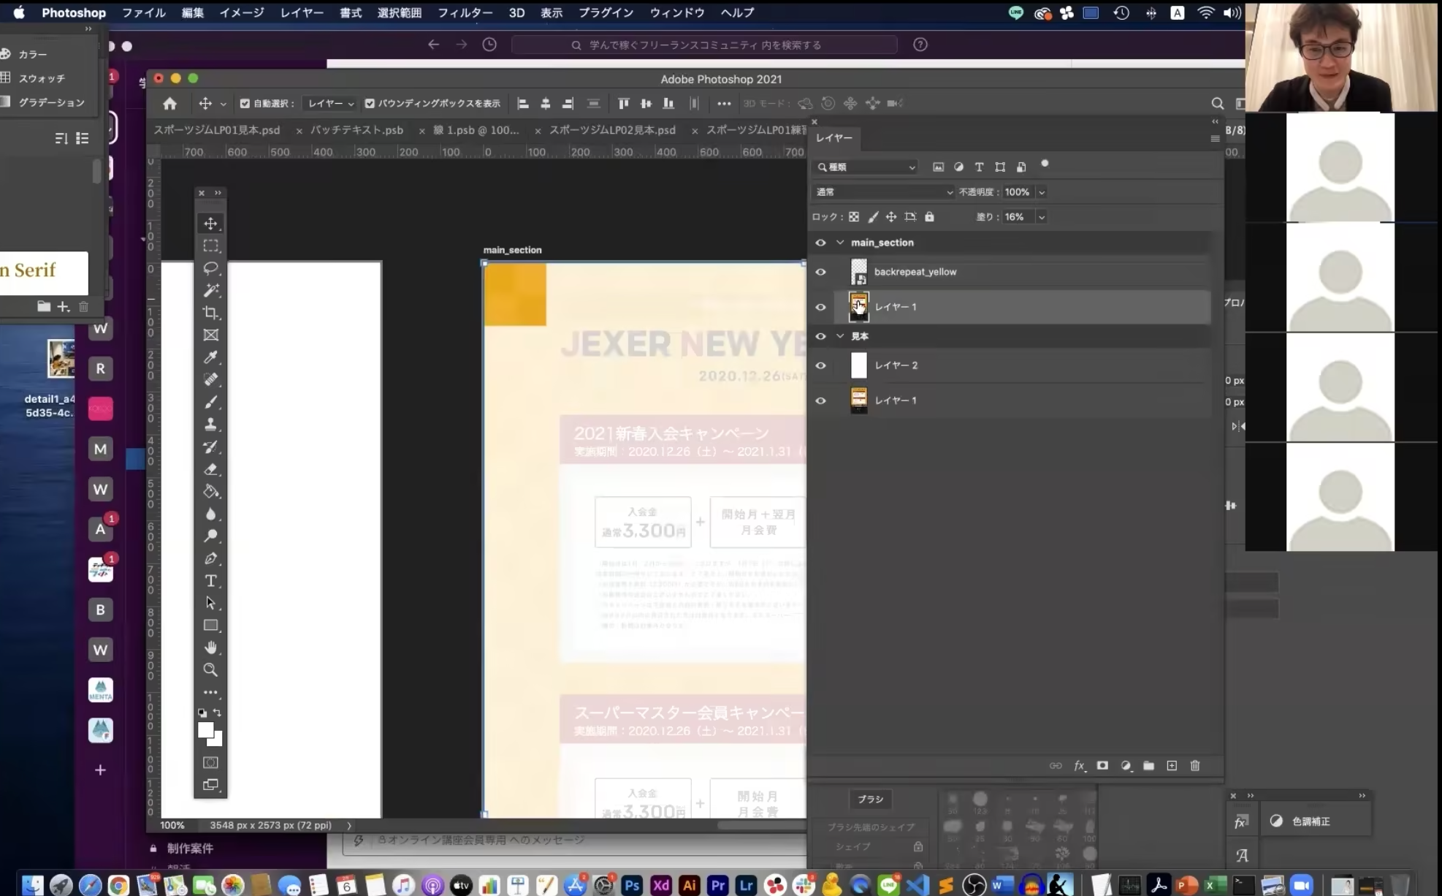Select the Move tool in the toolbox

(210, 224)
